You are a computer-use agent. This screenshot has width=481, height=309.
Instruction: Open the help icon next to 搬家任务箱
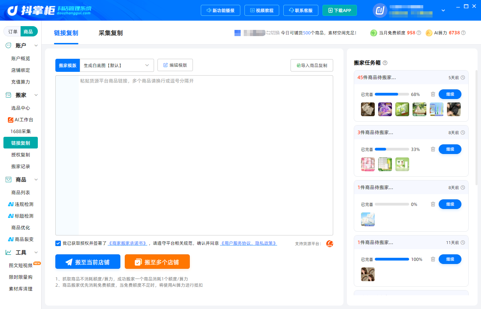tap(385, 63)
